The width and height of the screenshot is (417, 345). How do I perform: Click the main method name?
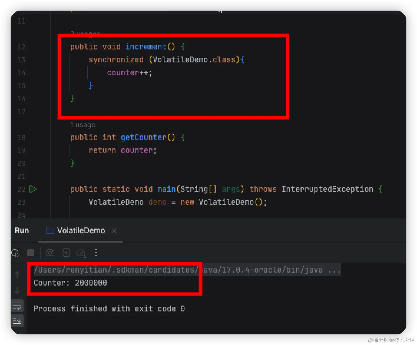tap(167, 189)
